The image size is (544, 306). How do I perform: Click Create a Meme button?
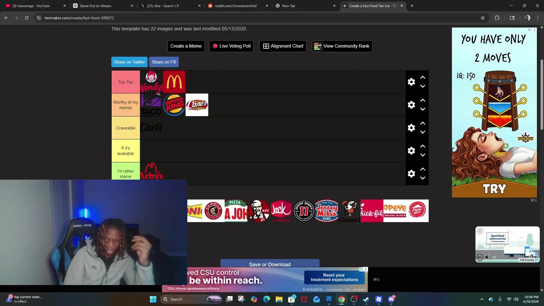186,46
